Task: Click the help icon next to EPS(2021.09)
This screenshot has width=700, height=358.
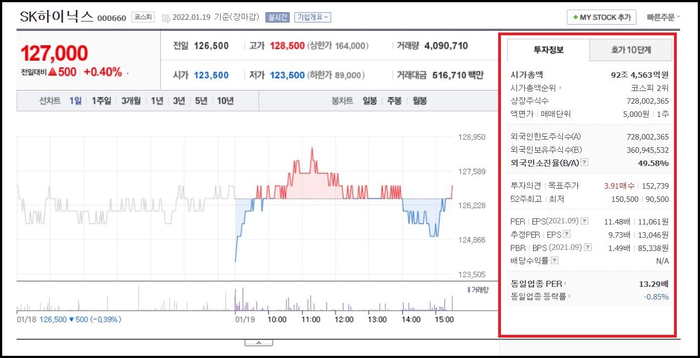Action: pos(584,221)
